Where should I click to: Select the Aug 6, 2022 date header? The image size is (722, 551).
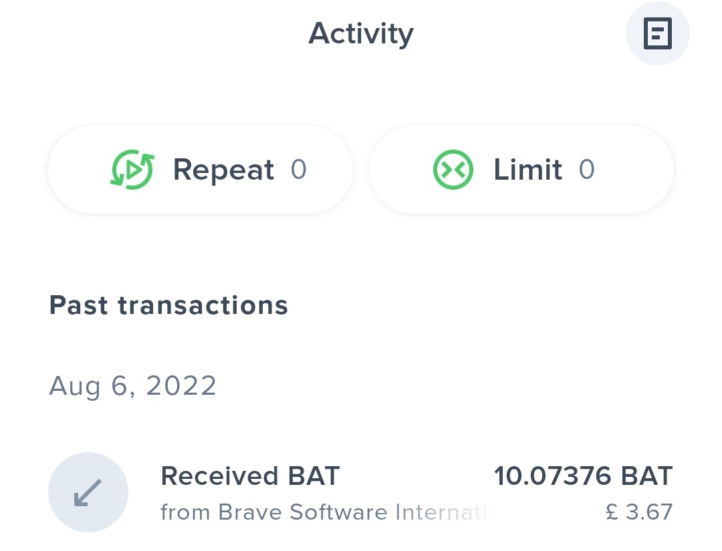[x=133, y=386]
